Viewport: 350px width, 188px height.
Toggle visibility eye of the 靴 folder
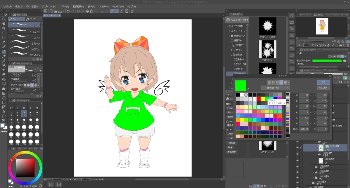point(297,177)
